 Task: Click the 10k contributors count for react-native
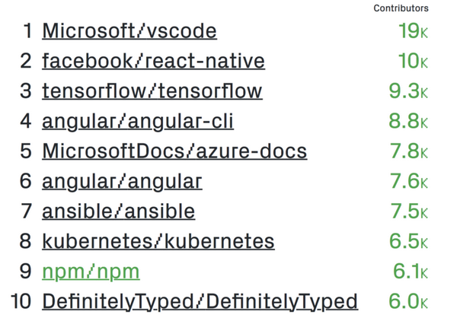tap(413, 61)
